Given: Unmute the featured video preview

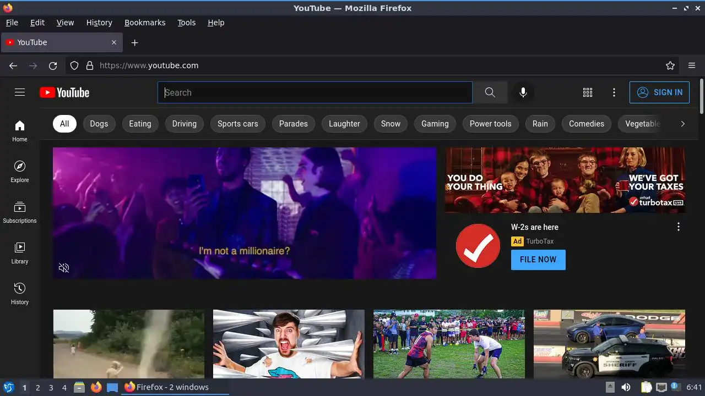Looking at the screenshot, I should click(x=64, y=268).
